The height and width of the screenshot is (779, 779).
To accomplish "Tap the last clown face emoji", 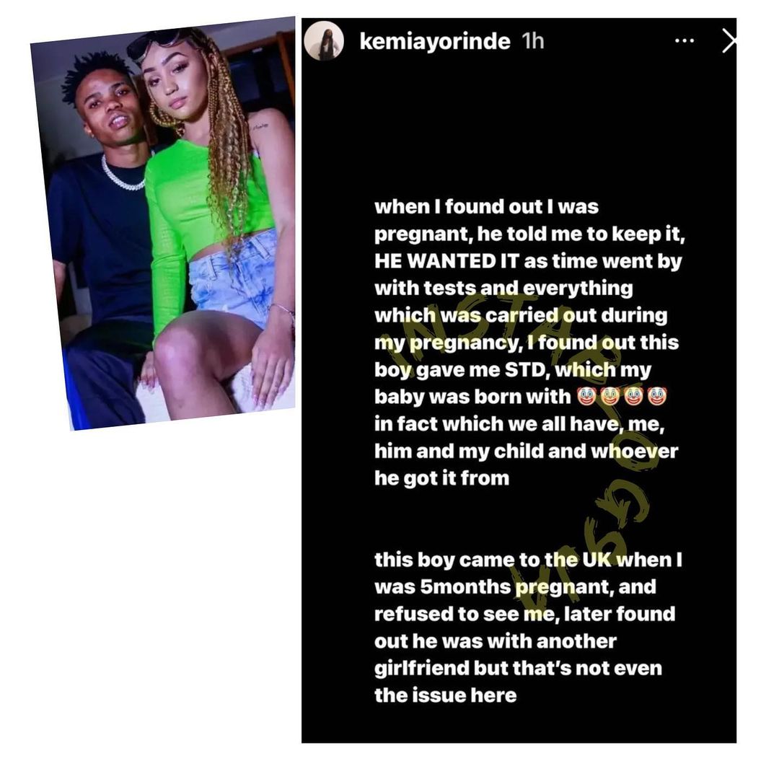I will click(657, 397).
